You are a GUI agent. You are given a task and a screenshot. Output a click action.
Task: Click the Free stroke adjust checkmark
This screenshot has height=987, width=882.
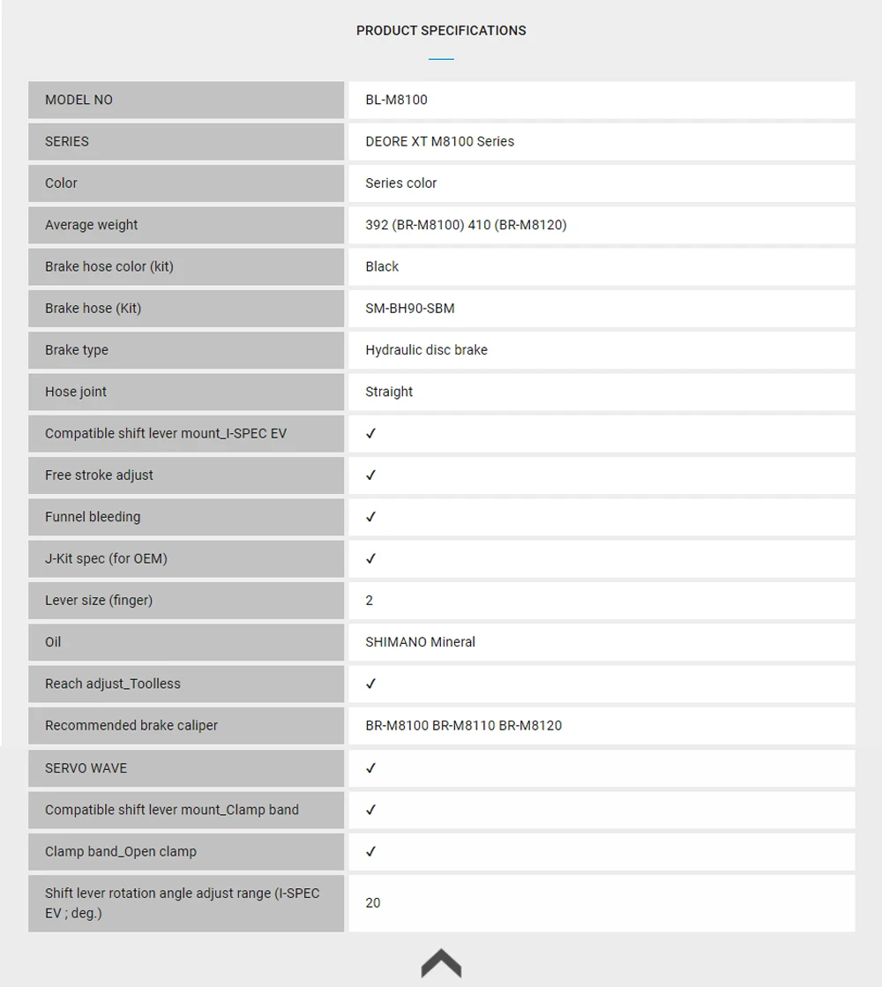pyautogui.click(x=370, y=475)
